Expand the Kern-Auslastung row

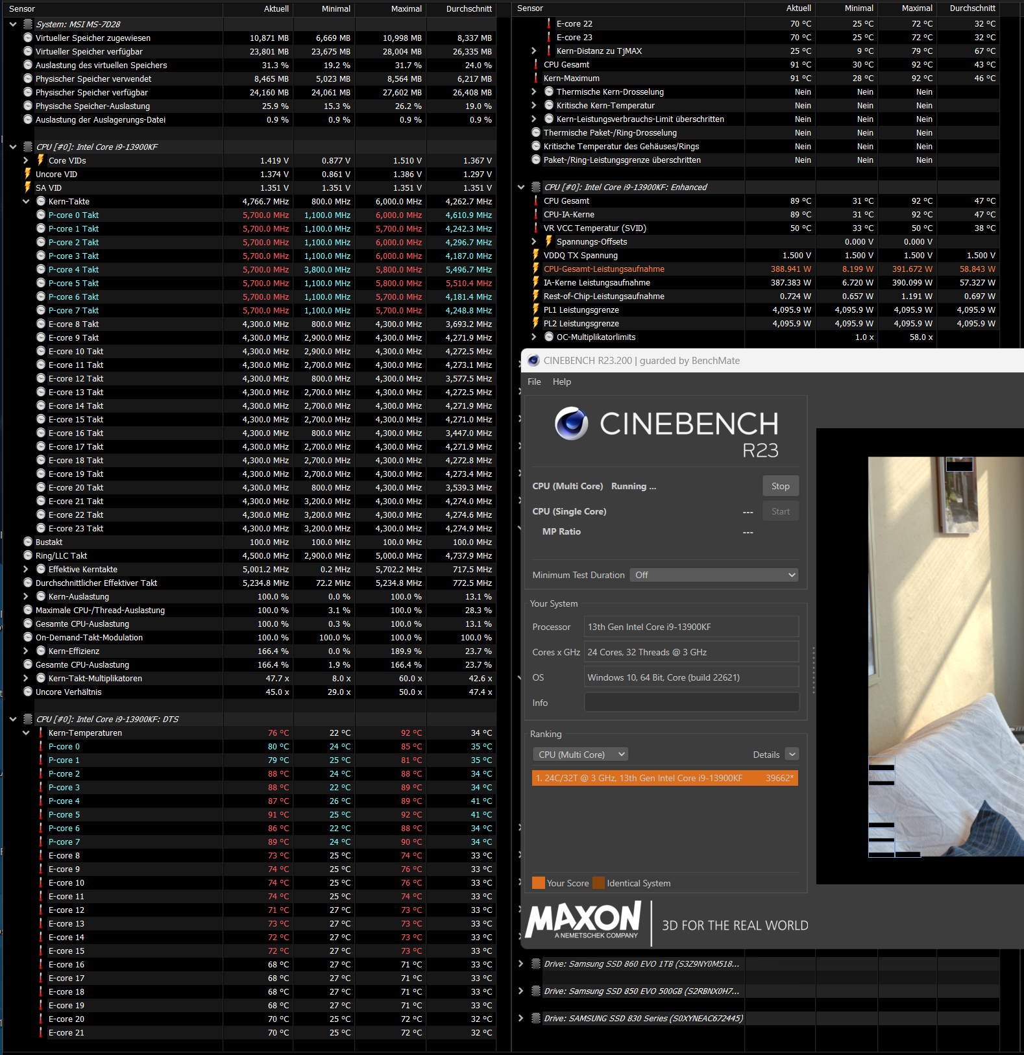tap(26, 596)
